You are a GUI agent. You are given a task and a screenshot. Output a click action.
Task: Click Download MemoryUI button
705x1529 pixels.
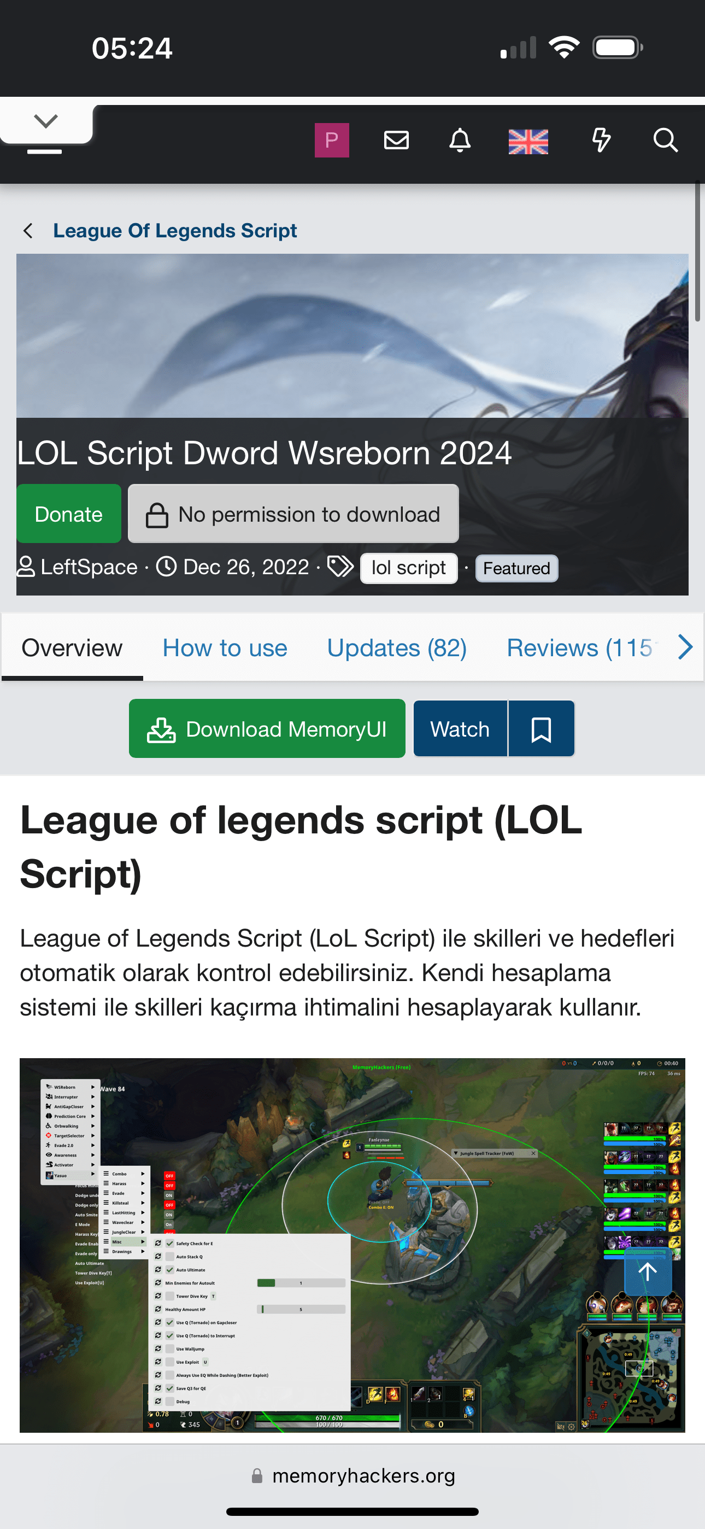pos(267,728)
